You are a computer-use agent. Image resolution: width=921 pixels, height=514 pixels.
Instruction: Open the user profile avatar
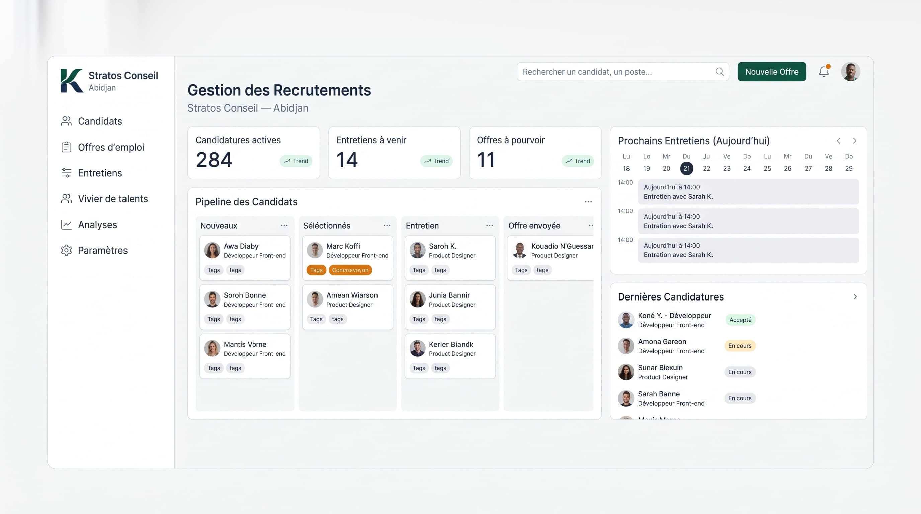coord(851,72)
